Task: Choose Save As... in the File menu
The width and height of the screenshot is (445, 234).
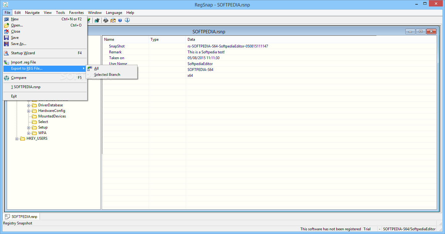Action: click(x=45, y=44)
